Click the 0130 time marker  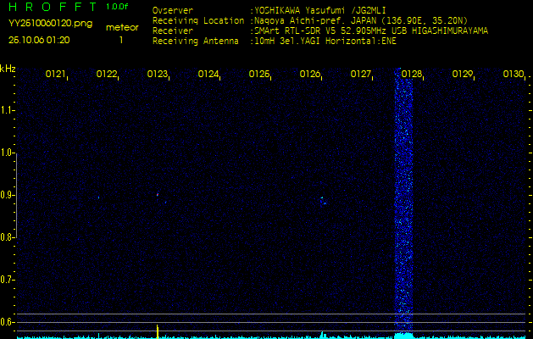click(x=513, y=74)
